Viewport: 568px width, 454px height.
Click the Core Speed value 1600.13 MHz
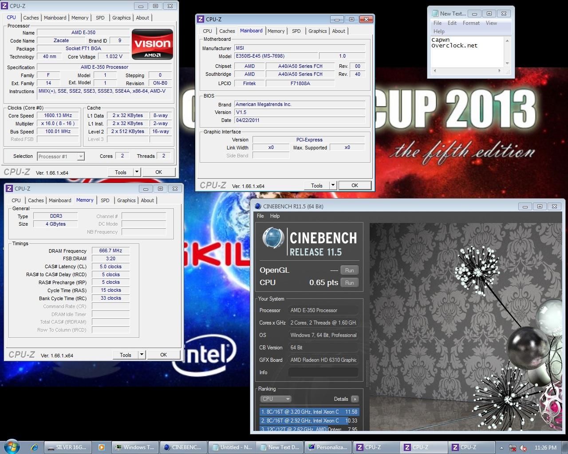(x=58, y=115)
